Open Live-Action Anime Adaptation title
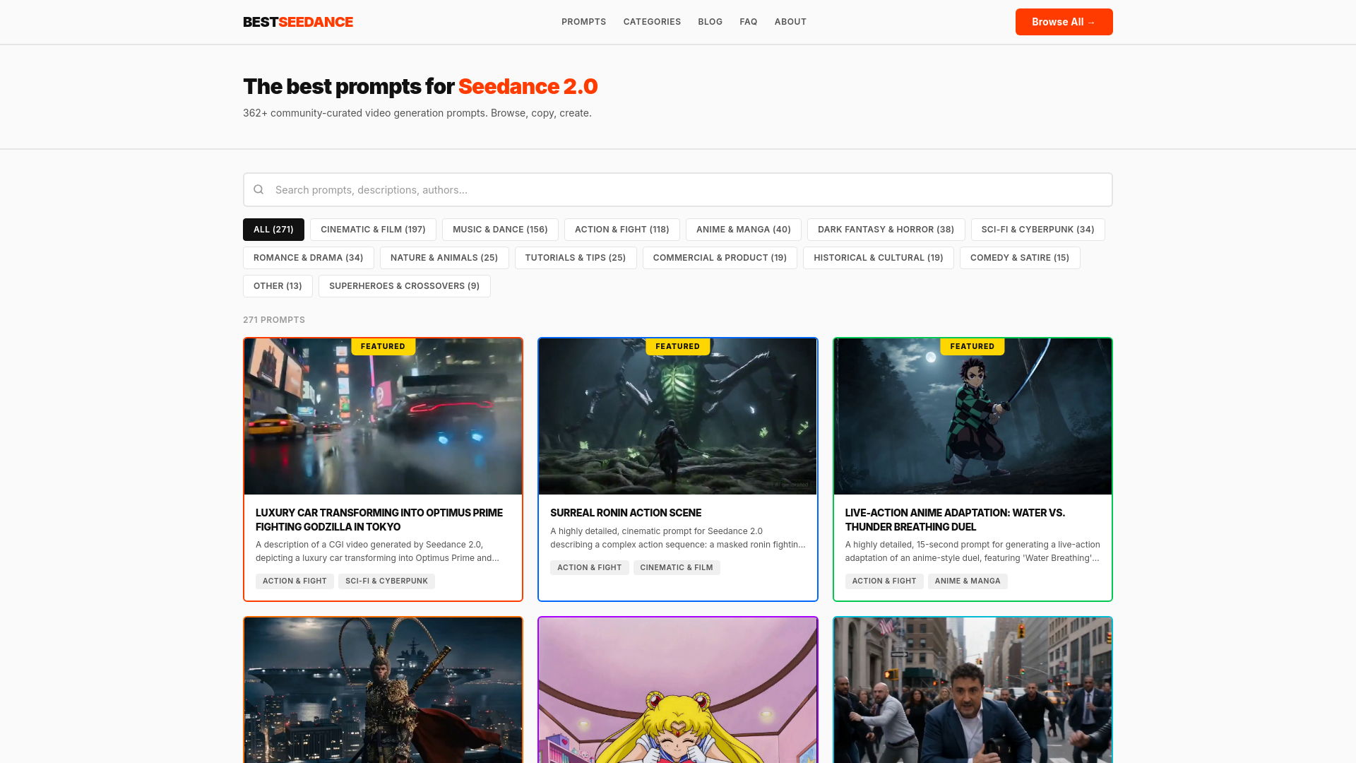Image resolution: width=1356 pixels, height=763 pixels. [x=955, y=520]
